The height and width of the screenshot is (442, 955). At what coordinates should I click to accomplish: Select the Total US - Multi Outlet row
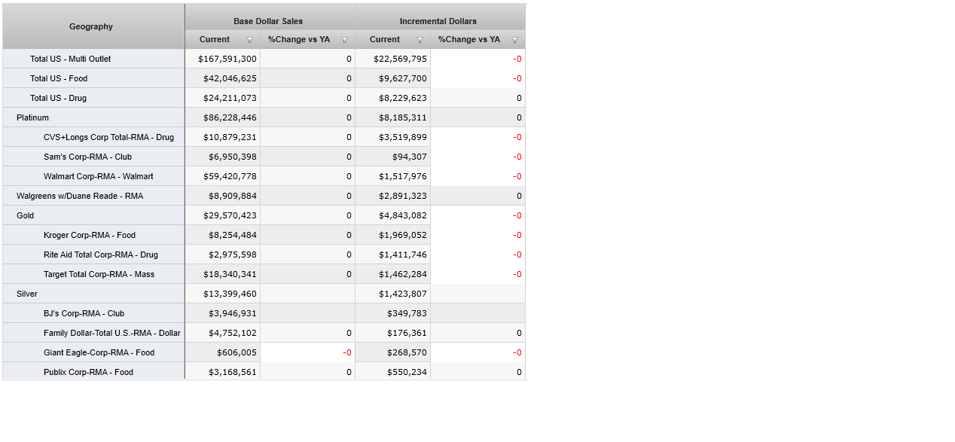pos(71,59)
